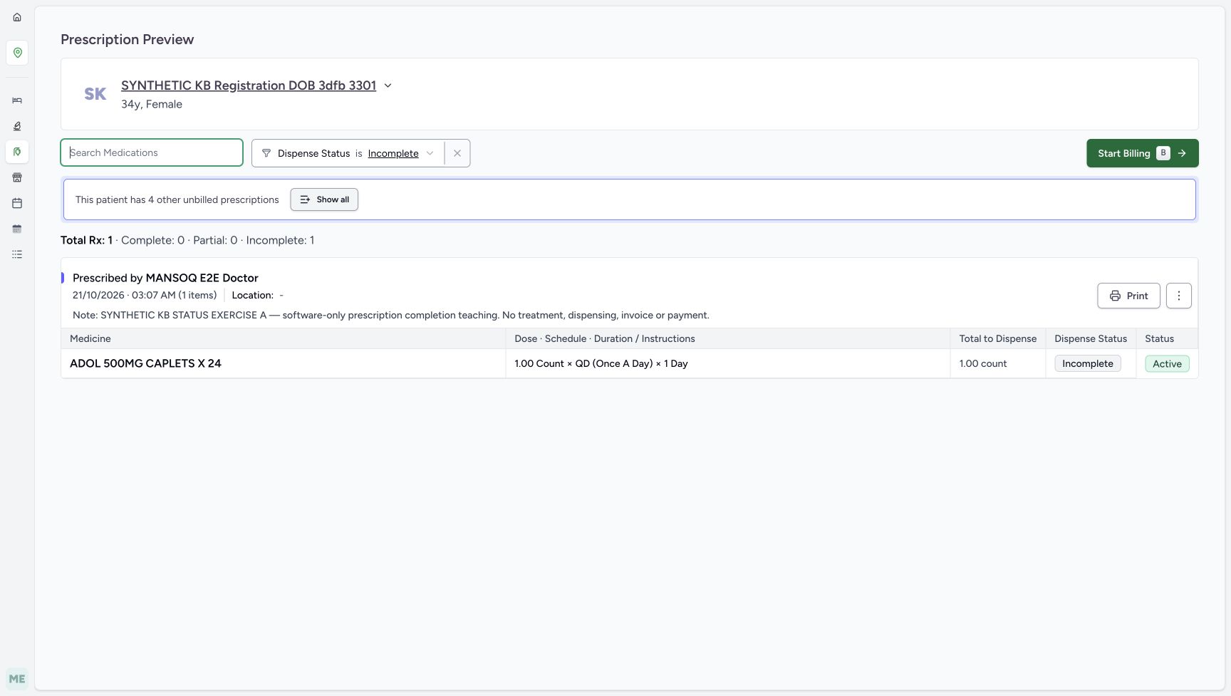Viewport: 1231px width, 696px height.
Task: Open the ME user avatar
Action: (17, 679)
